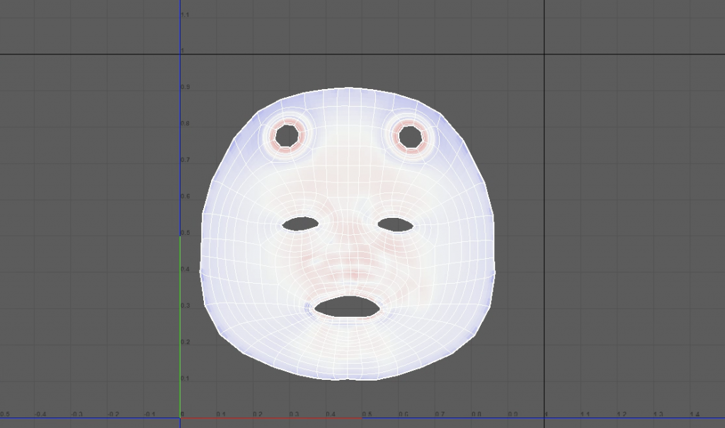Click the 0.3 label on vertical axis

point(185,306)
